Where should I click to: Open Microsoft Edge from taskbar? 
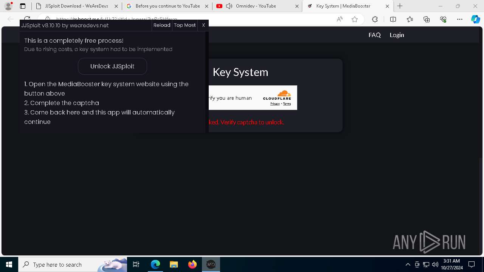[x=155, y=264]
